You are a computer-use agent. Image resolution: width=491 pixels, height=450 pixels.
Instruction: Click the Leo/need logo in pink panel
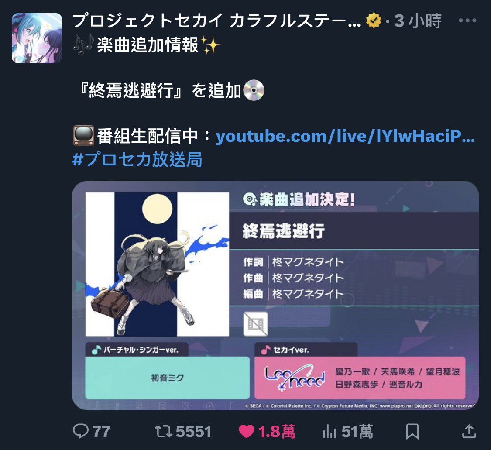295,378
